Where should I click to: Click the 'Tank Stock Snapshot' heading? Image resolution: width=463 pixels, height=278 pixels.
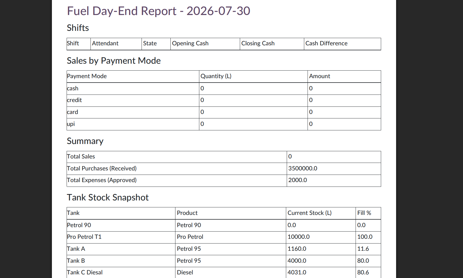(108, 197)
